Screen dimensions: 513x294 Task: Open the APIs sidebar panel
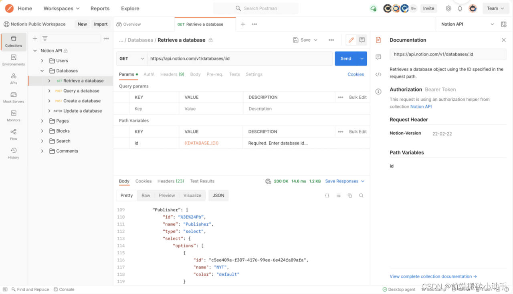[x=14, y=79]
